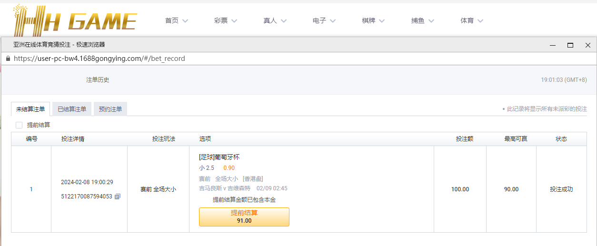Click the 状态 column header
This screenshot has height=246, width=597.
tap(561, 139)
